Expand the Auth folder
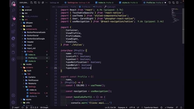The height and width of the screenshot is (109, 194). [29, 71]
